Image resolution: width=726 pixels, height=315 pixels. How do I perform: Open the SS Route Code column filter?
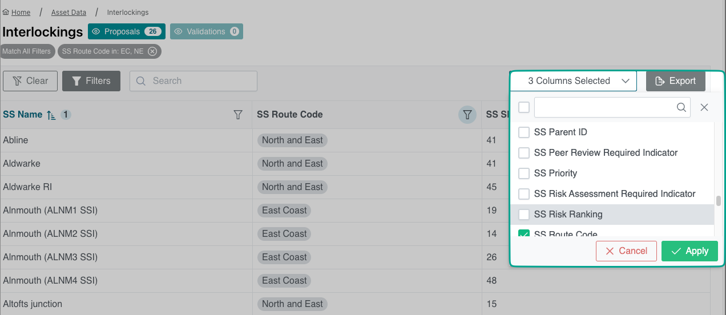(467, 115)
